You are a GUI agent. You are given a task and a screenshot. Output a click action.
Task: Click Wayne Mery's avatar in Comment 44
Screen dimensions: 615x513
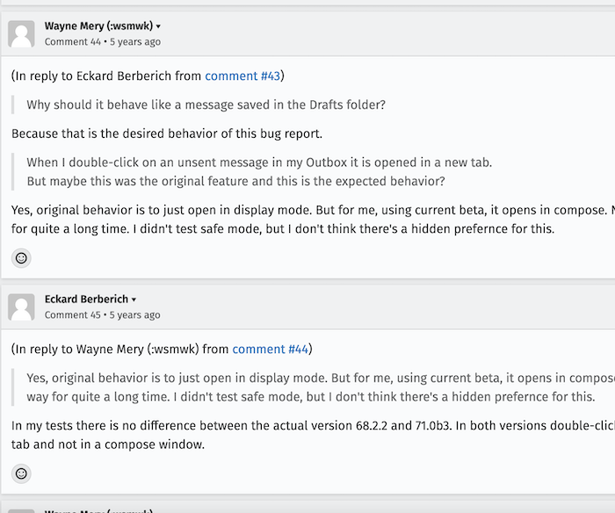click(x=21, y=33)
